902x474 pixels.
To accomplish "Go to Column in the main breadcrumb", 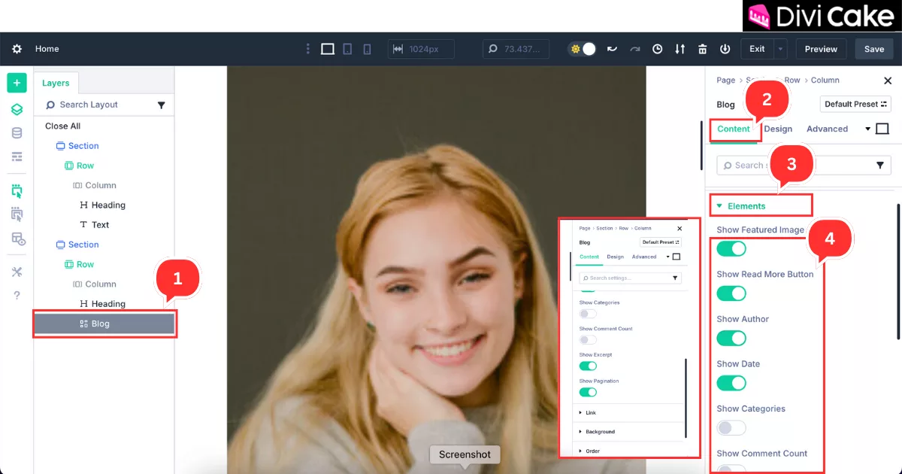I will click(825, 81).
